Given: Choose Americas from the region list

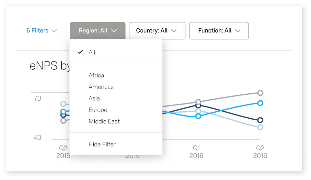Looking at the screenshot, I should (x=101, y=87).
